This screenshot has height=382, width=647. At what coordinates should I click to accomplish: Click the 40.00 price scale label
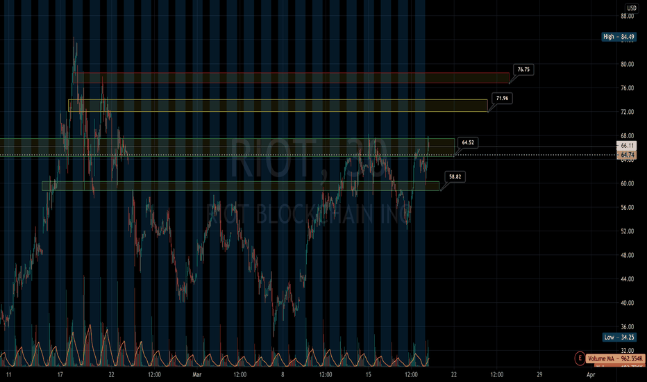click(627, 303)
